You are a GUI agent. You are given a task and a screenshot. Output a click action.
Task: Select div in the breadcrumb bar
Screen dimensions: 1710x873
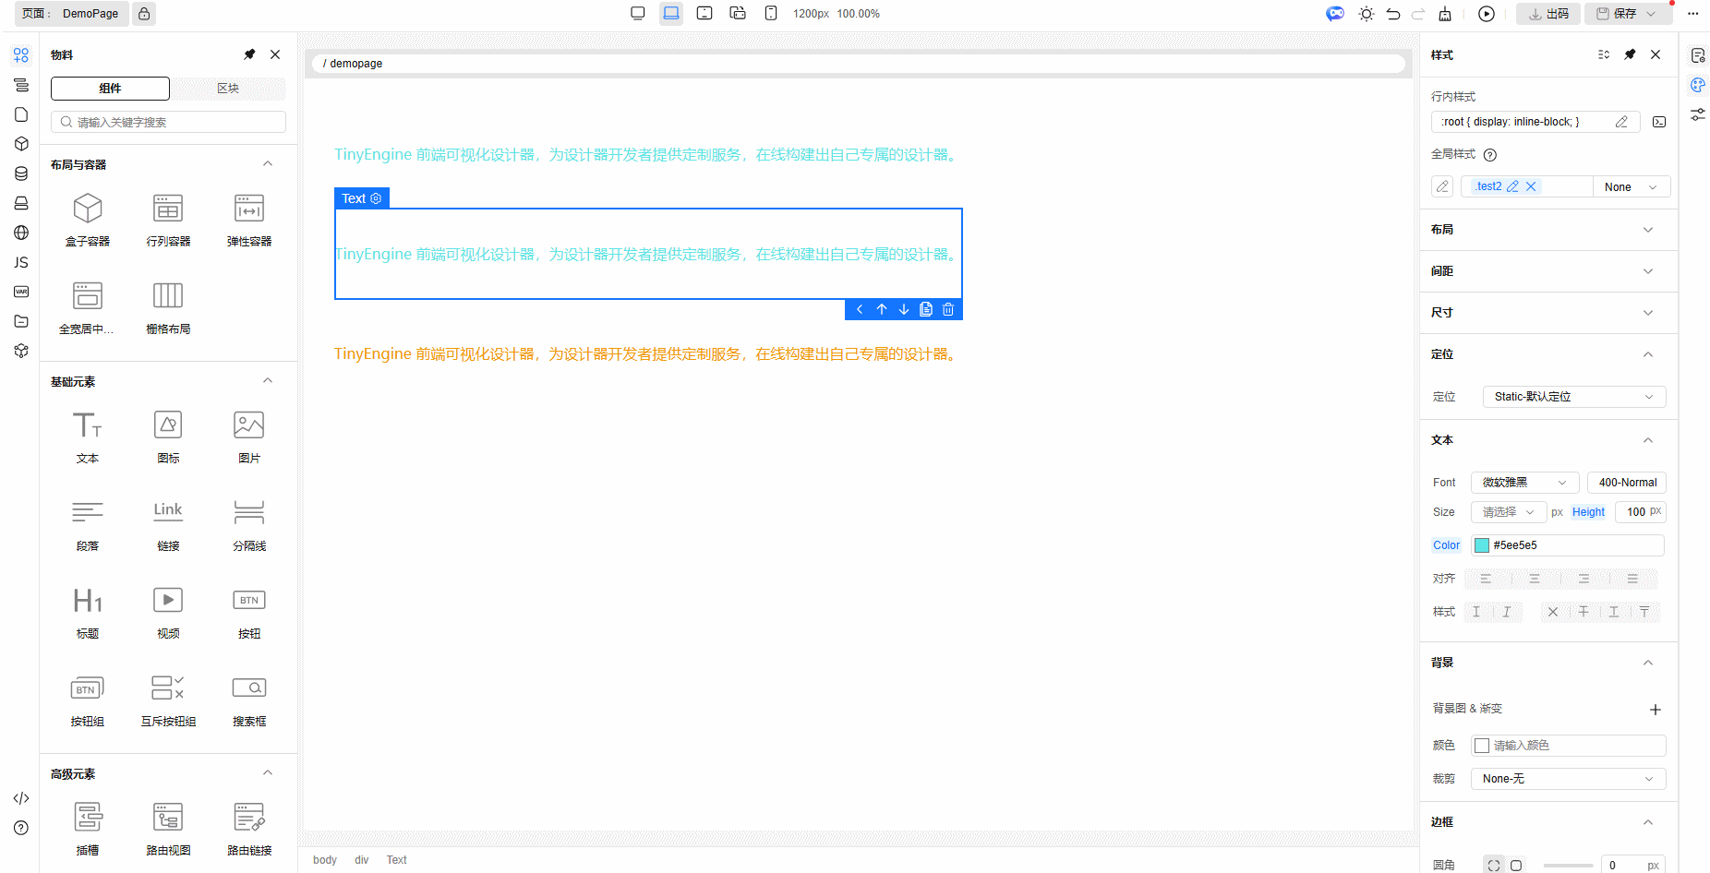pos(362,860)
